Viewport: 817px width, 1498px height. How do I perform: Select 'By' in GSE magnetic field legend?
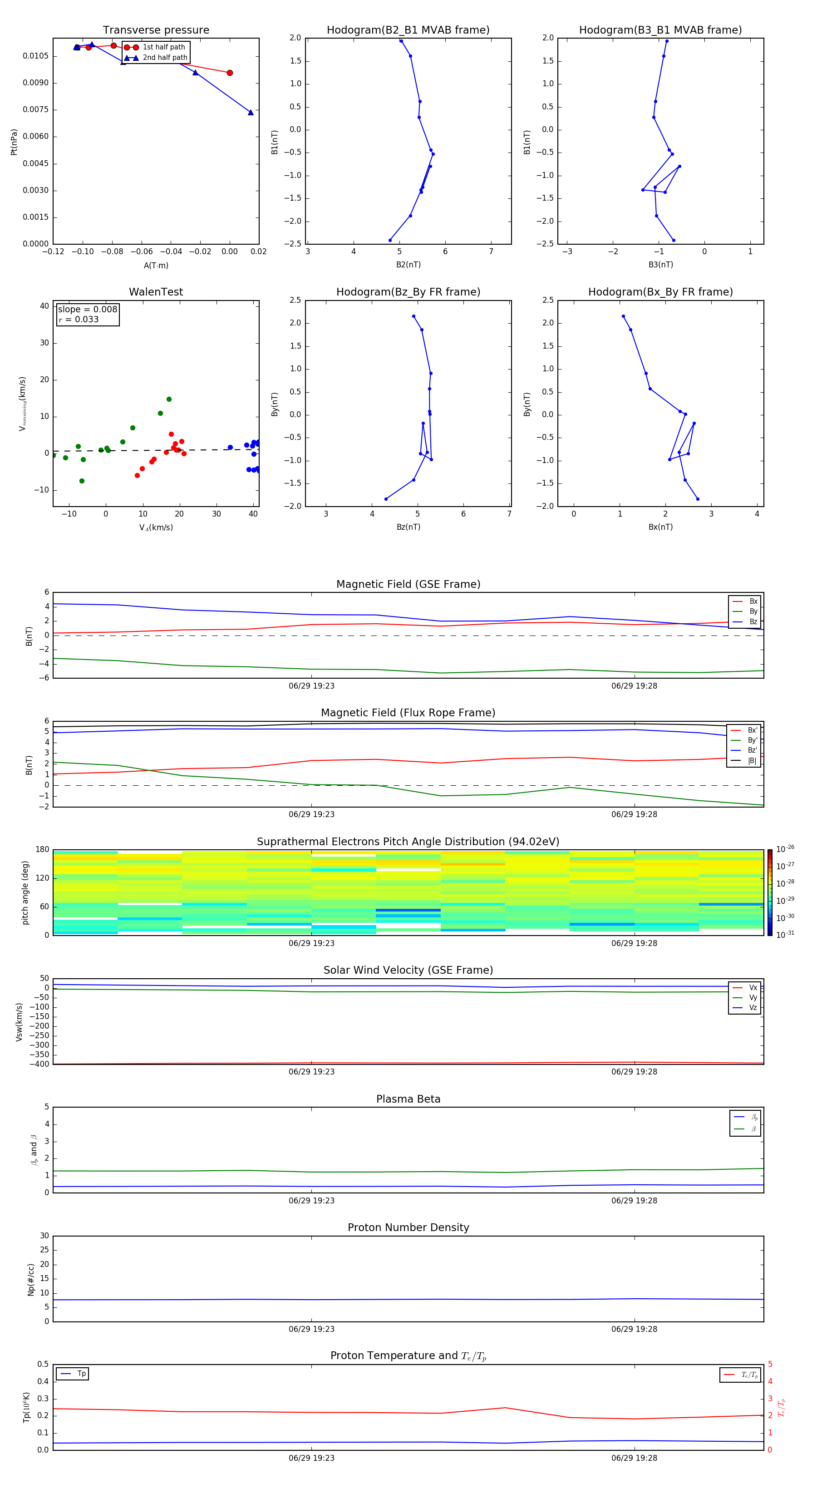point(745,611)
